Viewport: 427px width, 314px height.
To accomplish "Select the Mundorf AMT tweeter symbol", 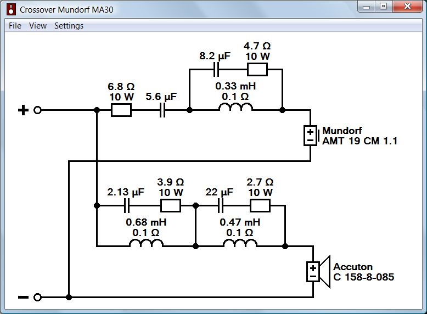I will coord(311,136).
